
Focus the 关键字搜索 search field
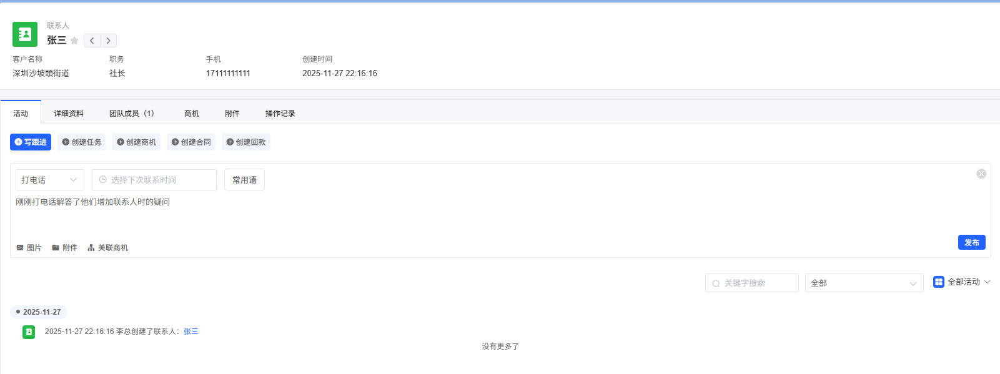tap(752, 283)
